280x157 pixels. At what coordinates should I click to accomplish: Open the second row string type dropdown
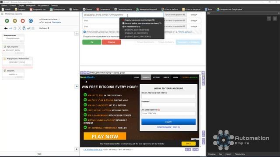(x=194, y=20)
